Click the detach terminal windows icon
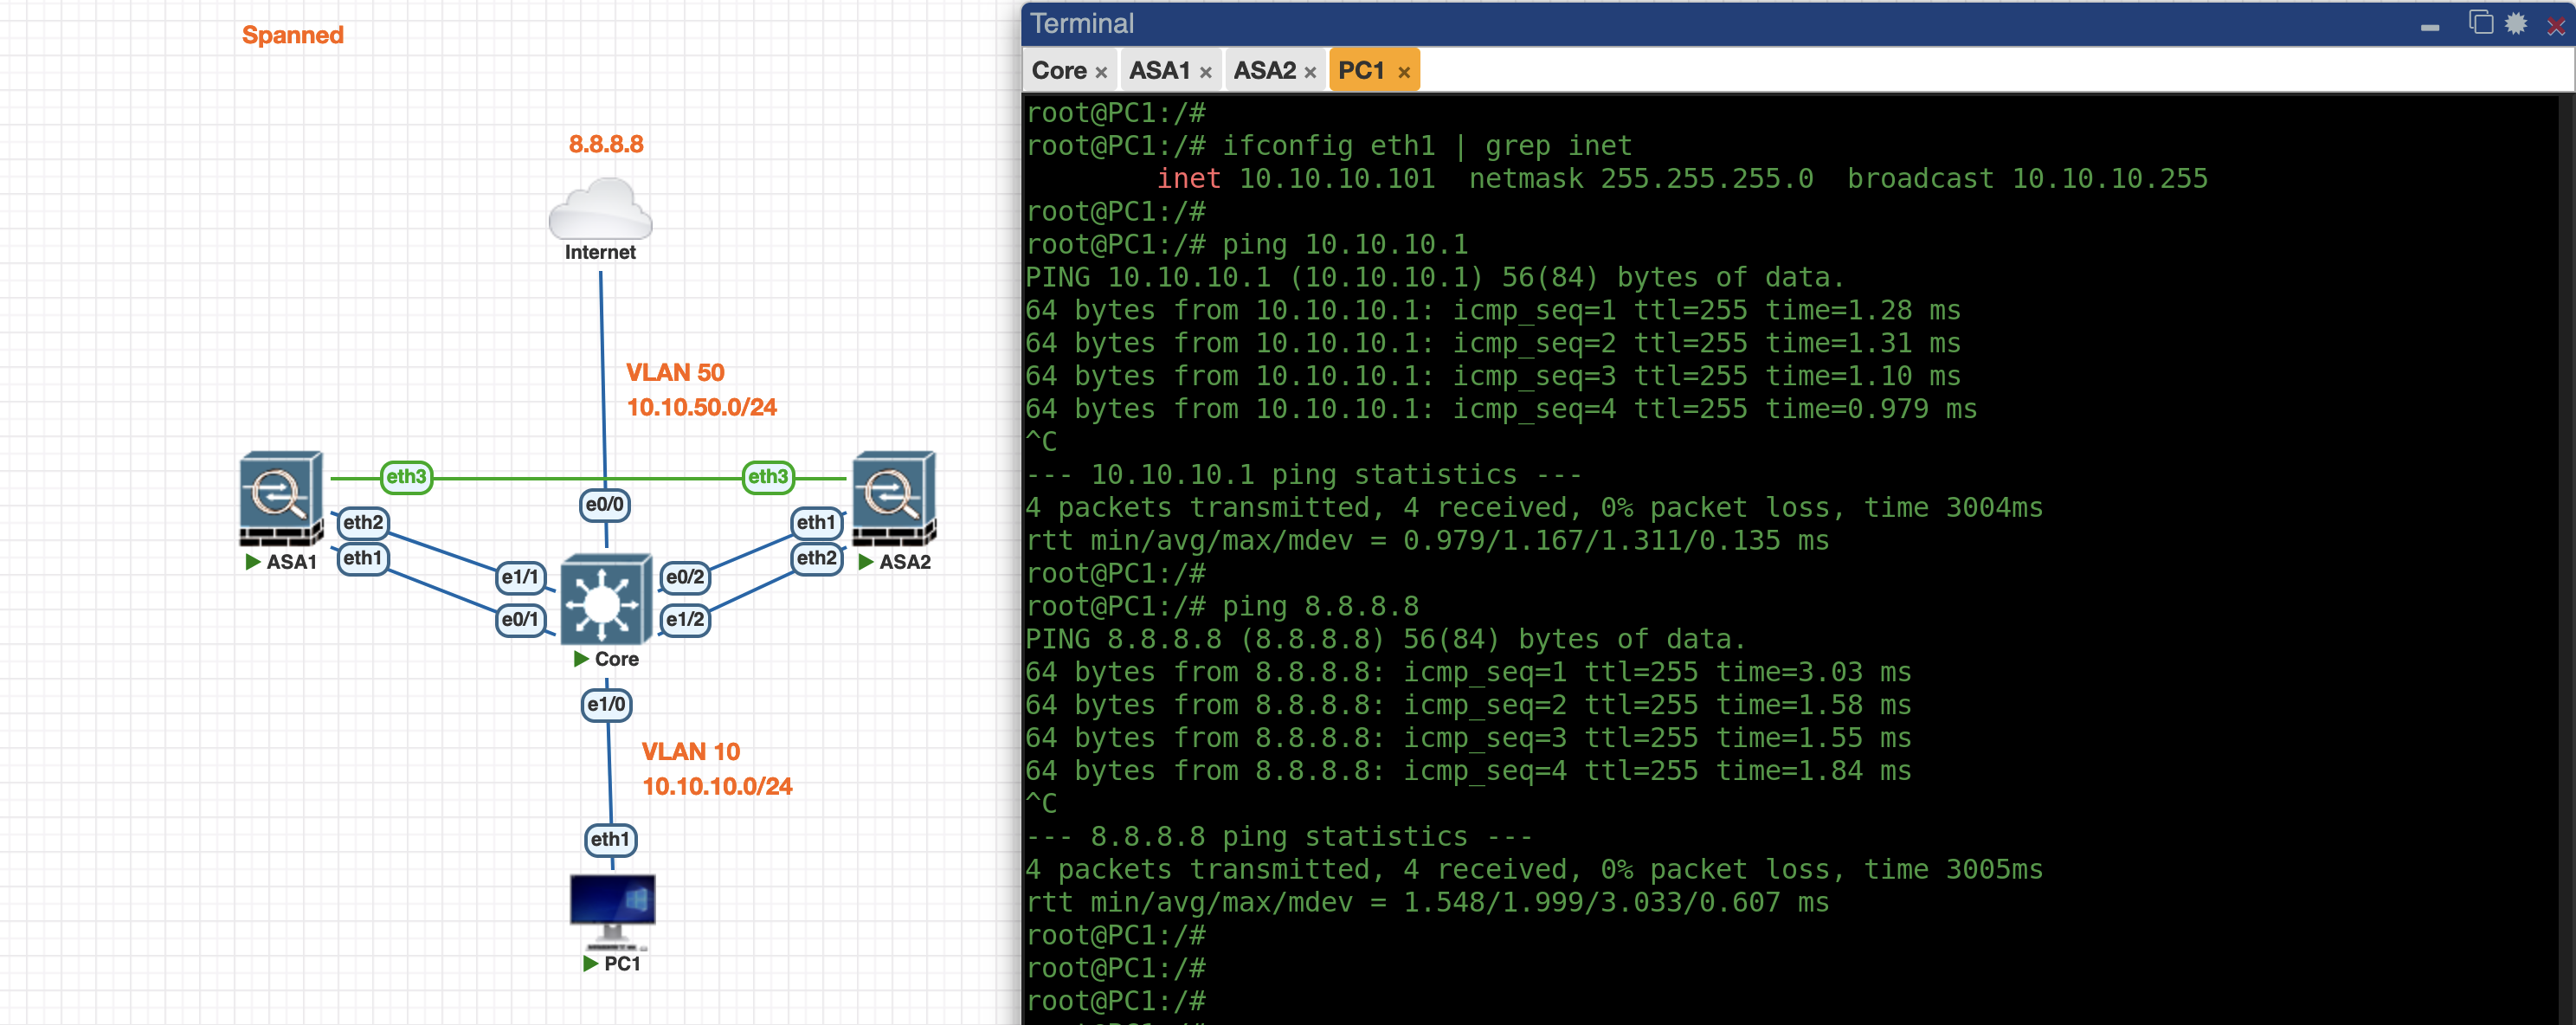The width and height of the screenshot is (2576, 1025). 2480,23
